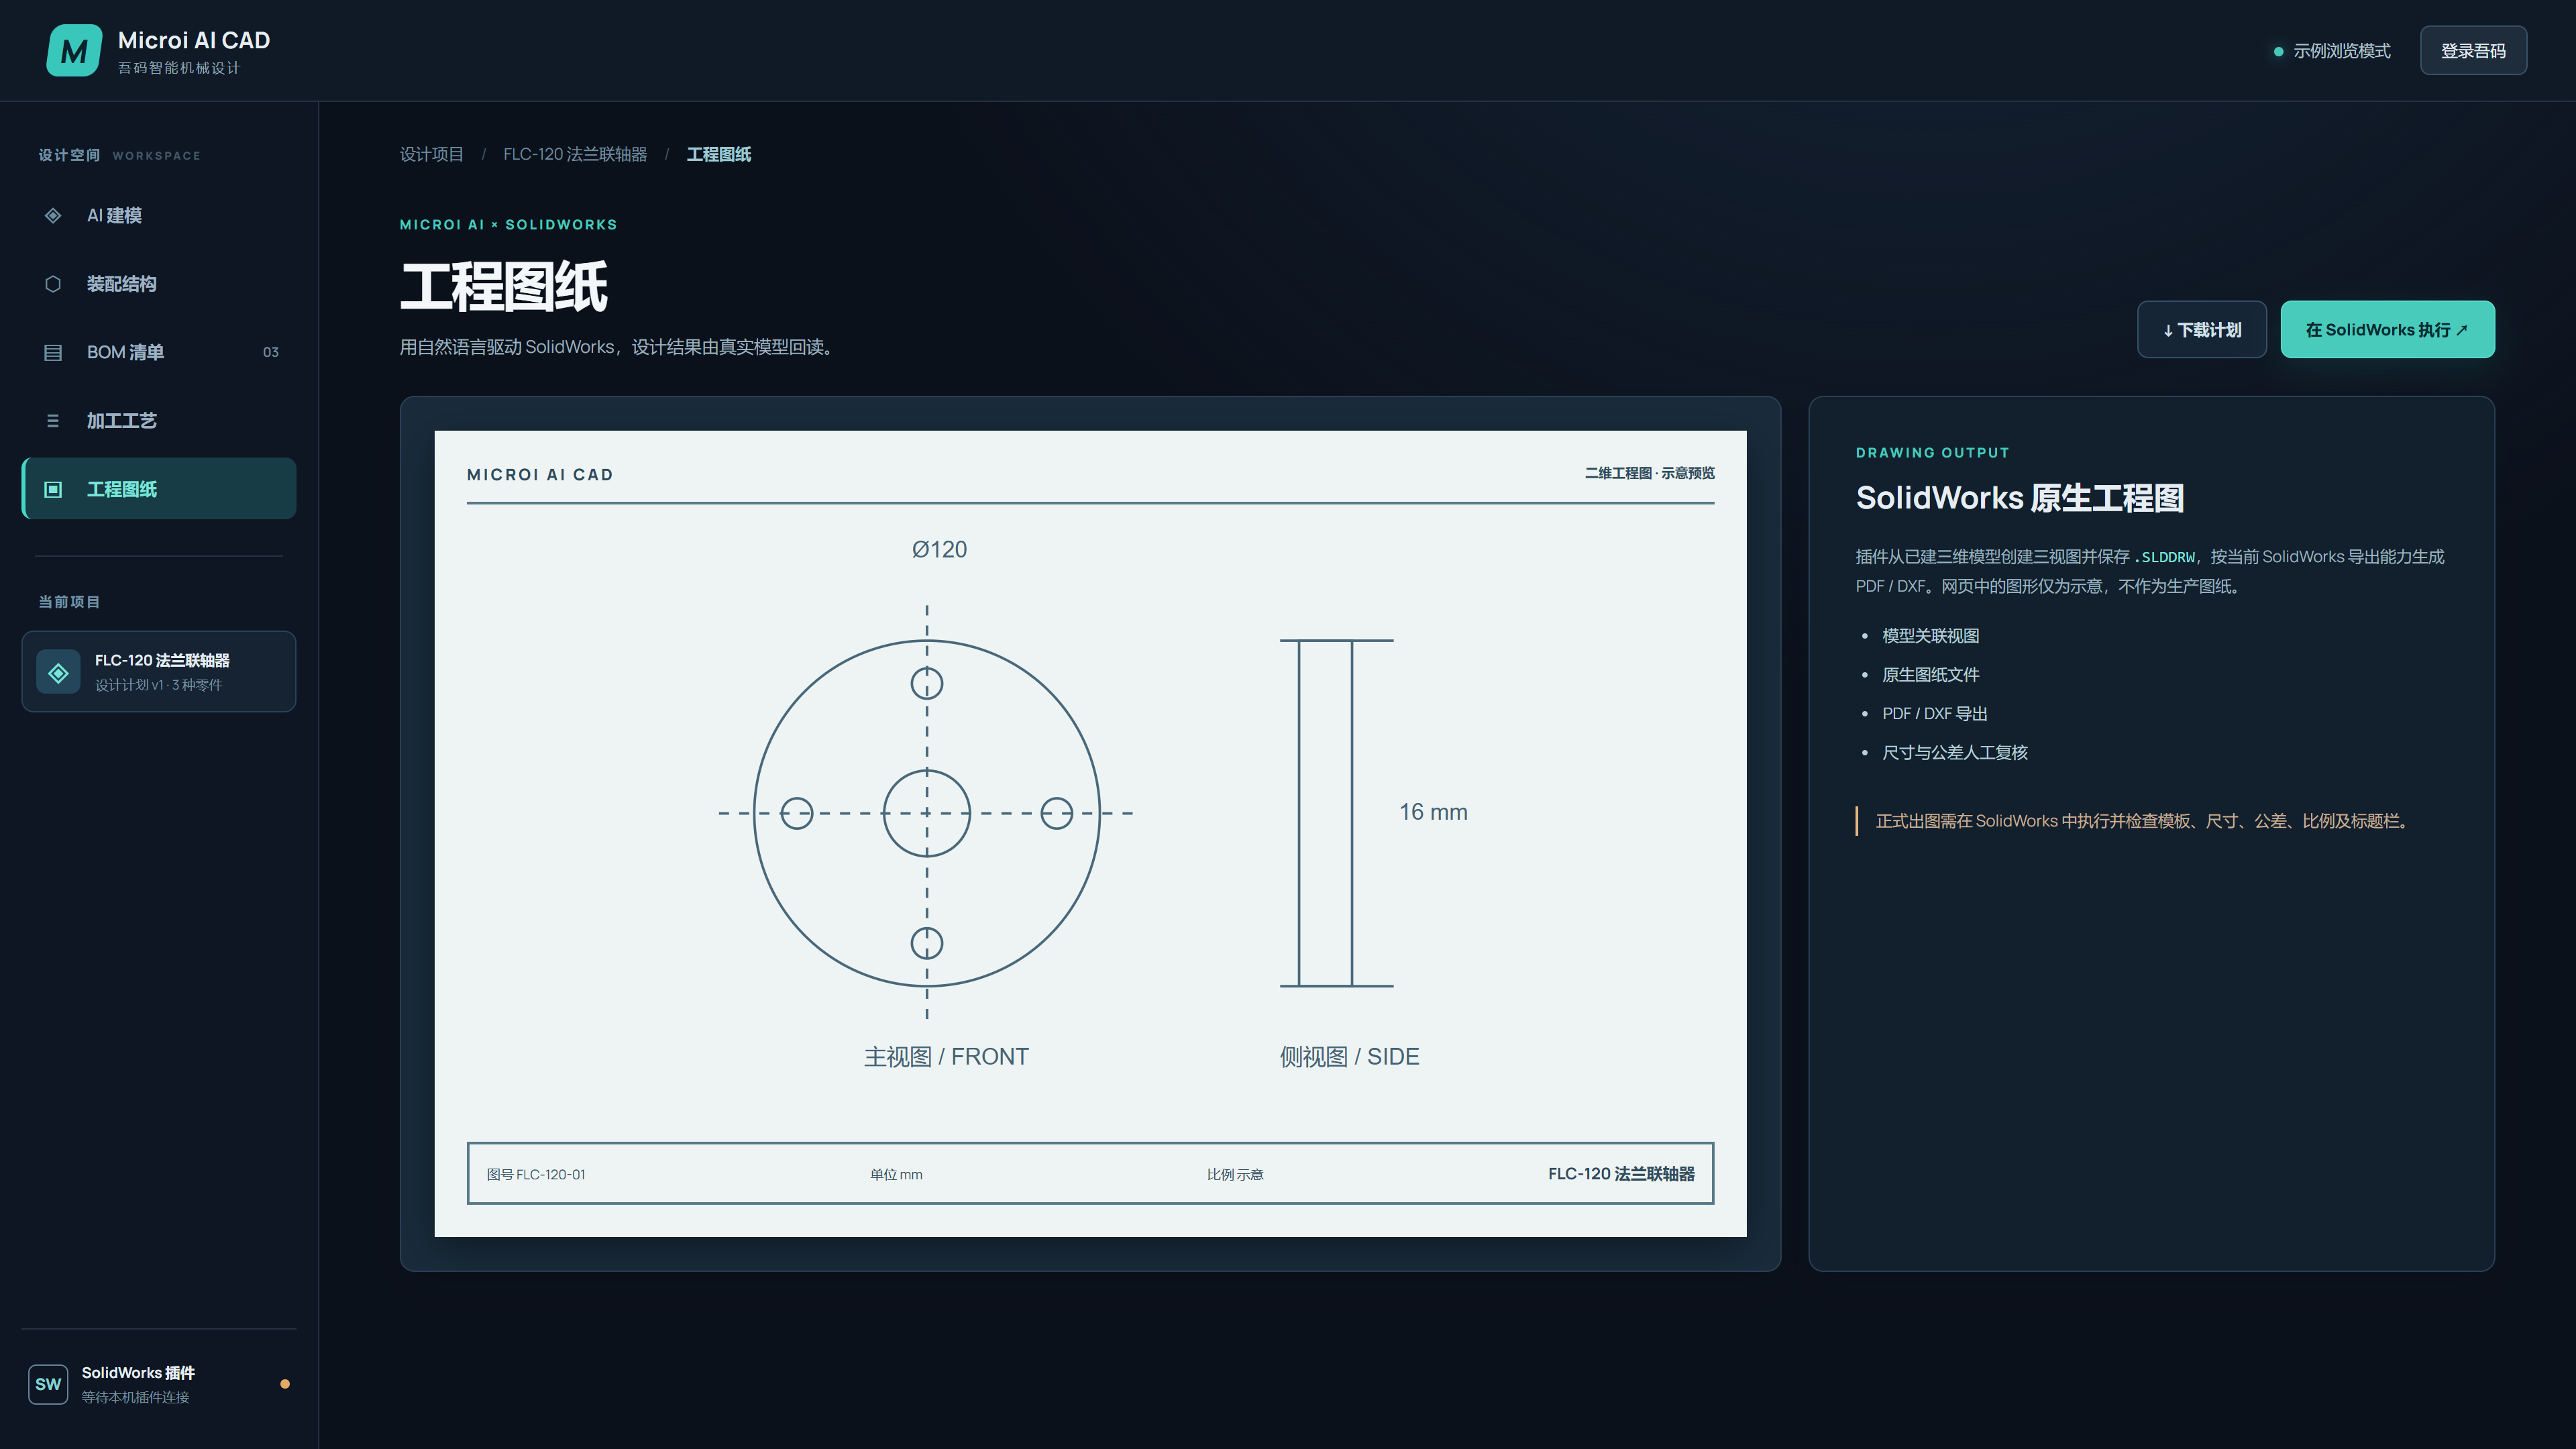Click the SW plugin badge icon
The height and width of the screenshot is (1449, 2576).
48,1384
